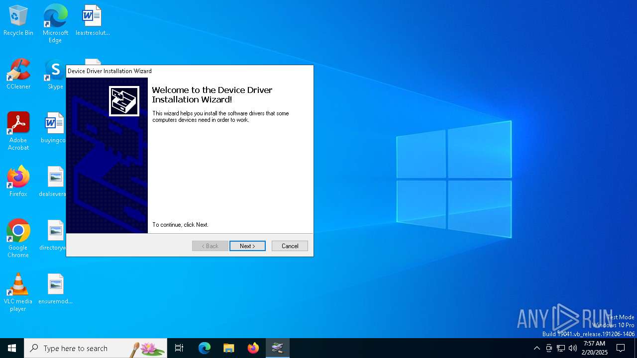Click the Device Driver Installation Wizard title bar
The width and height of the screenshot is (637, 358).
click(x=190, y=71)
